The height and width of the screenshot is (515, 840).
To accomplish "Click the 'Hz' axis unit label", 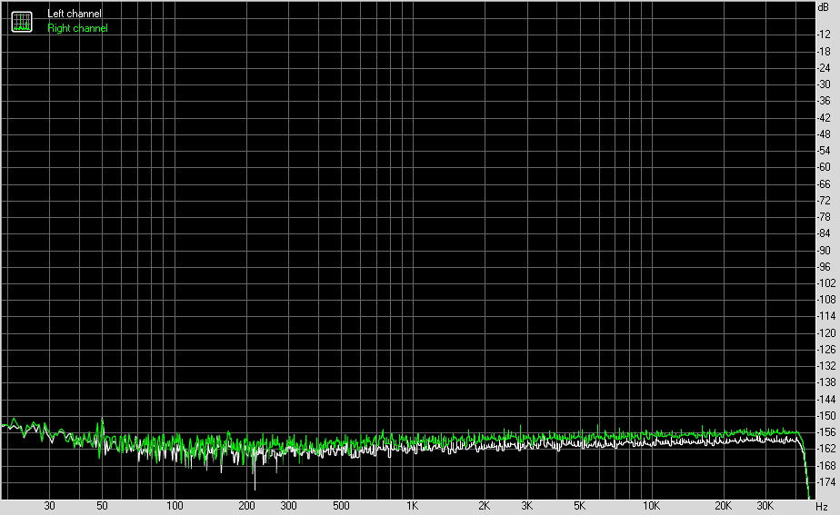I will pyautogui.click(x=822, y=507).
